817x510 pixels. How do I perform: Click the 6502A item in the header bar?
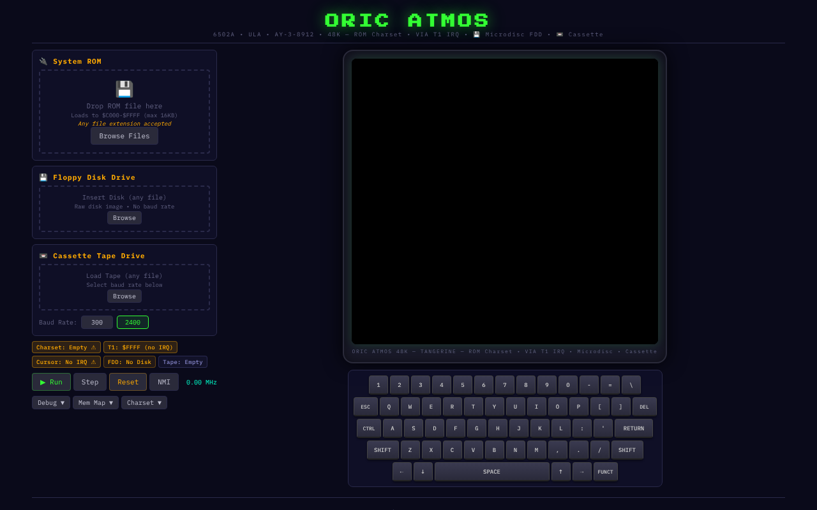click(223, 34)
